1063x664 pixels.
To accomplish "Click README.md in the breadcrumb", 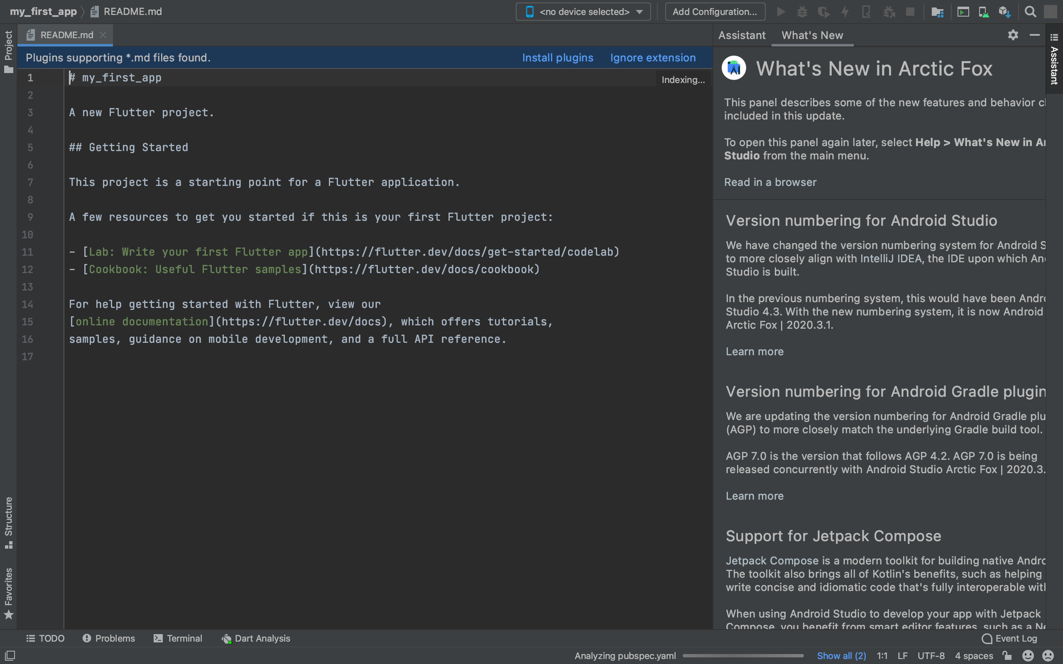I will tap(132, 12).
